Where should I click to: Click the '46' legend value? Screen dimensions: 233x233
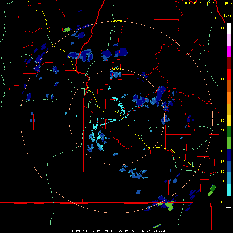(222, 80)
